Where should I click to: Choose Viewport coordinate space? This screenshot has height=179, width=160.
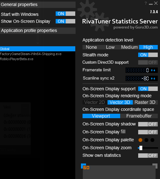pos(101,116)
